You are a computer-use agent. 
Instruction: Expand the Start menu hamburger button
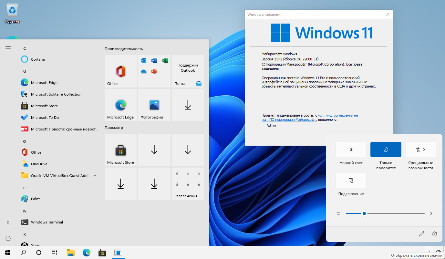[x=8, y=48]
